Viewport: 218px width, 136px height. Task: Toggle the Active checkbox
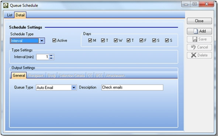[x=54, y=40]
